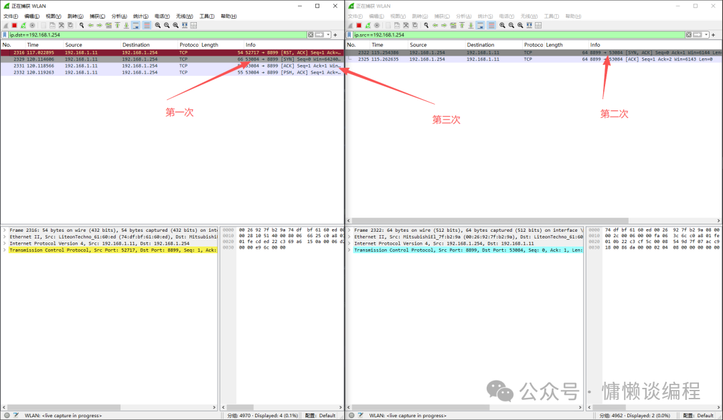Click resize columns icon in right window
The image size is (723, 420).
coord(529,25)
